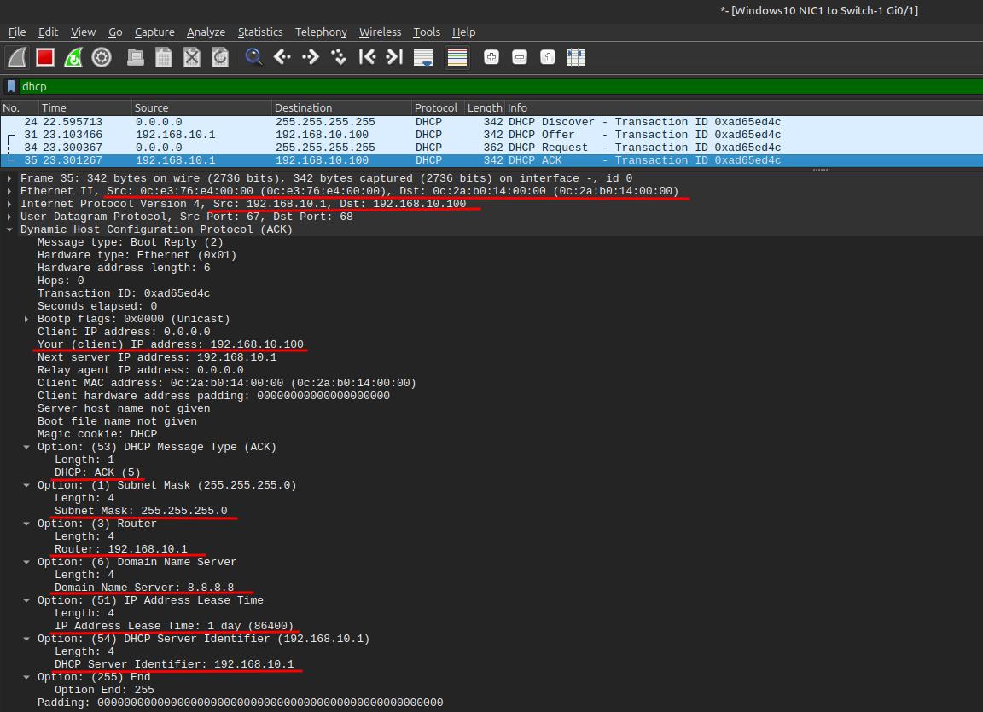Open the Analyze menu

206,32
